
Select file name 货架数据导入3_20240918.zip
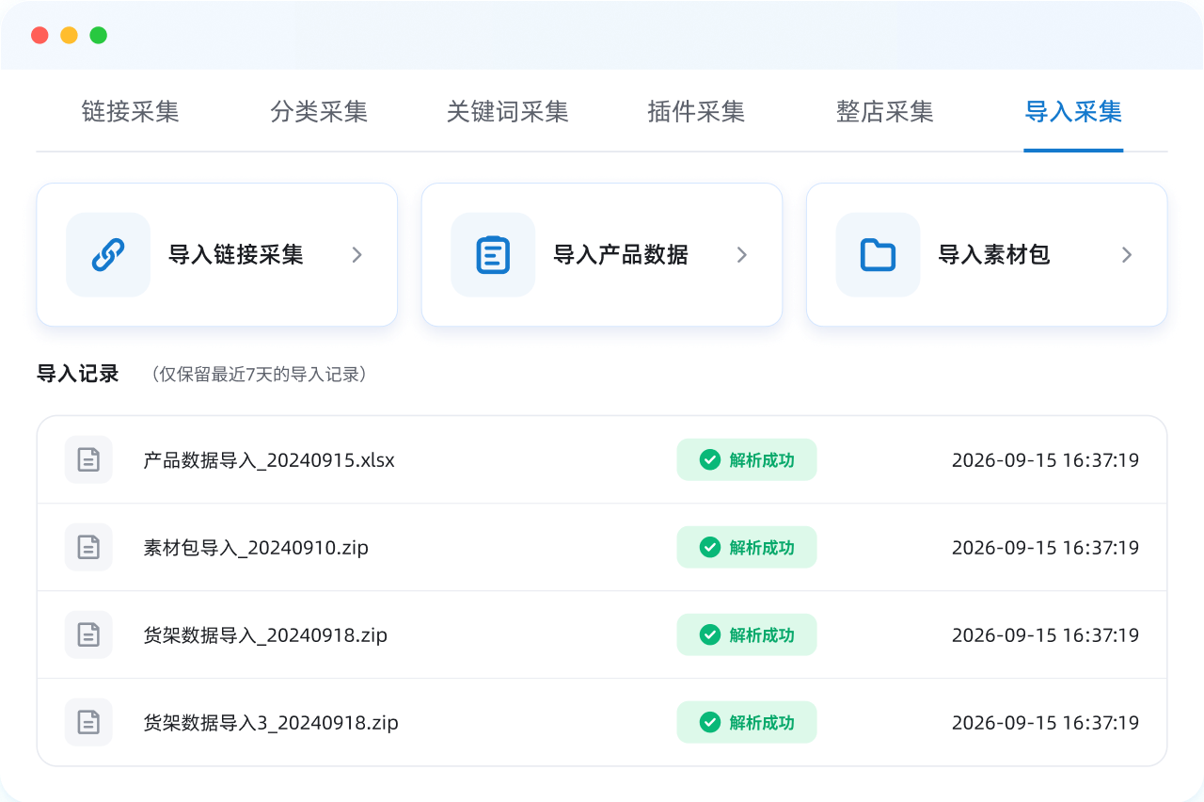click(271, 722)
